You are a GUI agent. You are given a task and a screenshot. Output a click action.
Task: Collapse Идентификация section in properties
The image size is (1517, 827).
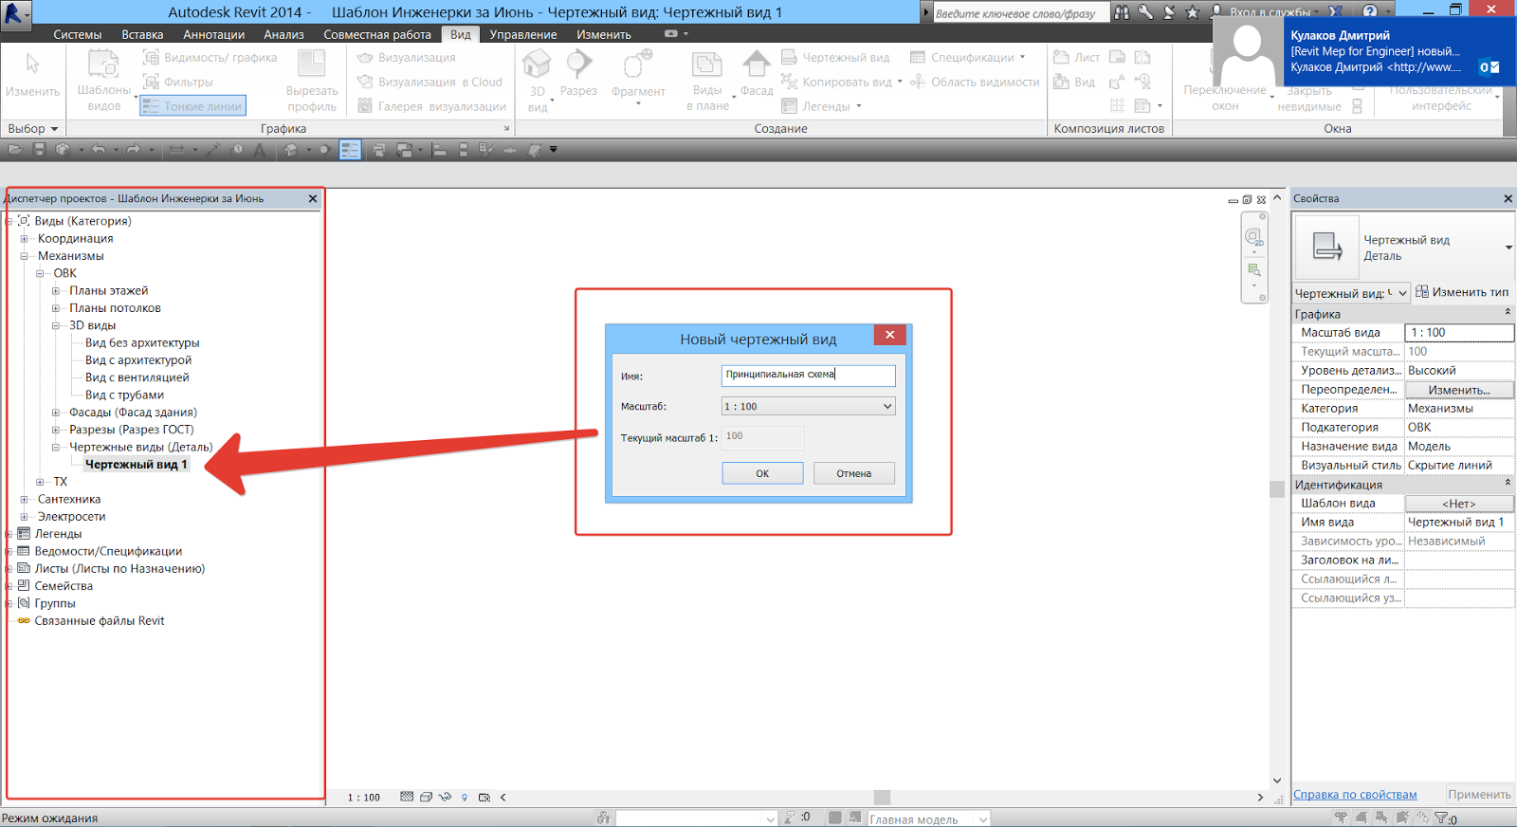1508,484
